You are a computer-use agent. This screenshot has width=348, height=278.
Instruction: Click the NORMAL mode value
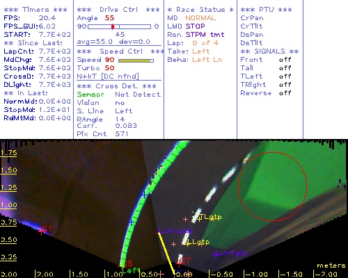click(200, 18)
